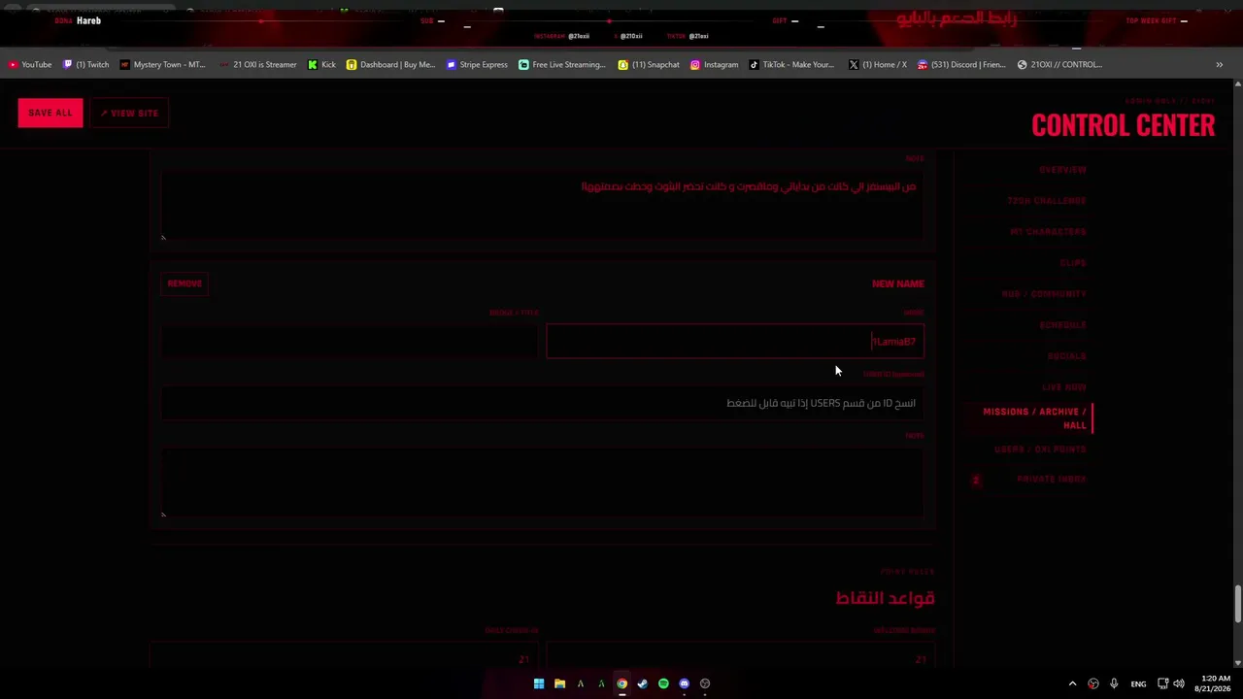The width and height of the screenshot is (1243, 699).
Task: Click the PRIVATE INBOX count badge
Action: click(976, 480)
